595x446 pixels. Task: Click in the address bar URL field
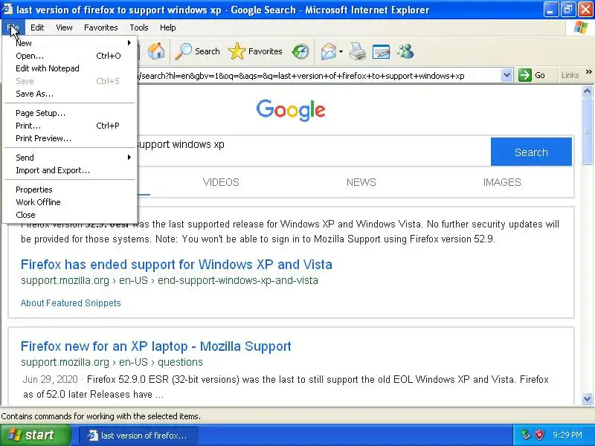319,76
